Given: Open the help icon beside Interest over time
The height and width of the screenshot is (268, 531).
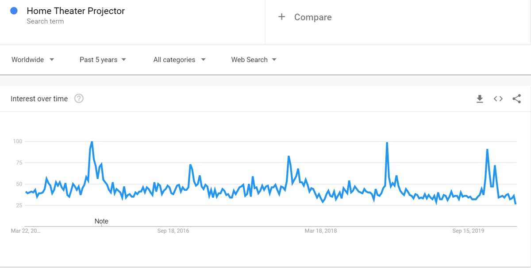Looking at the screenshot, I should [x=79, y=98].
